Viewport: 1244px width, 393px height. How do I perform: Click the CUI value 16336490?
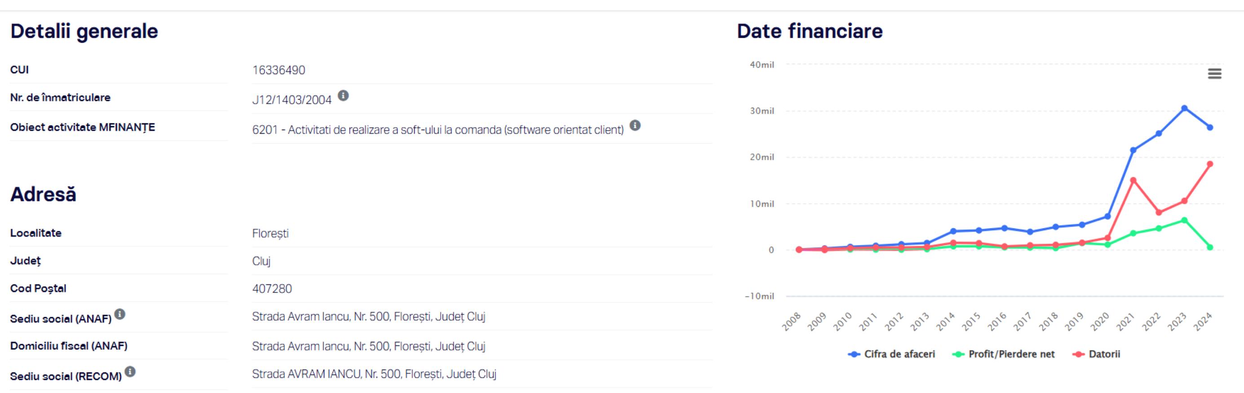coord(279,70)
